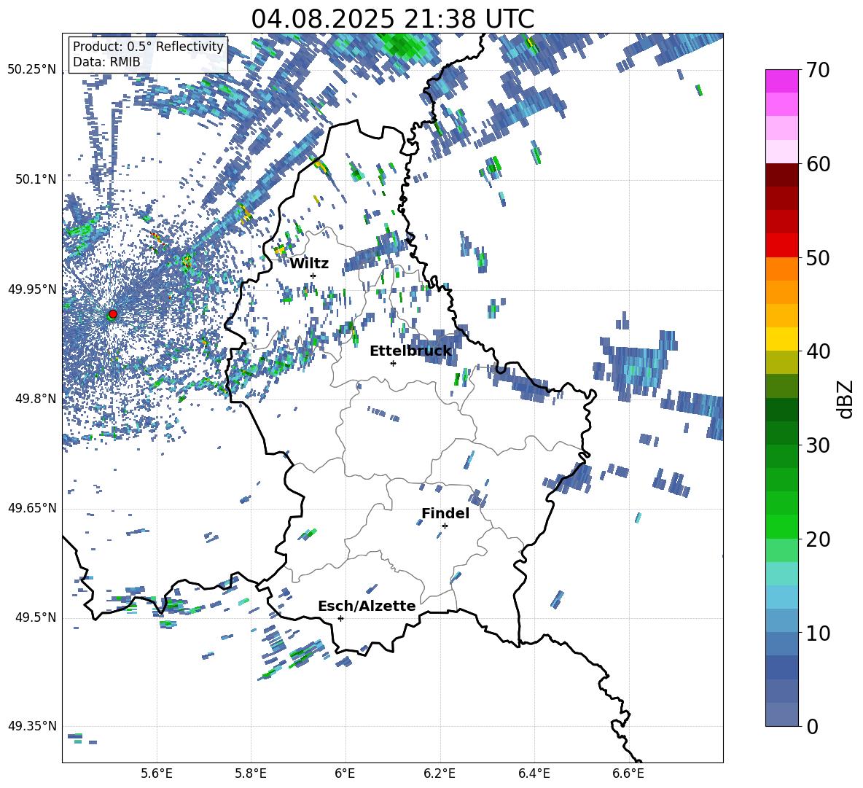Image resolution: width=863 pixels, height=788 pixels.
Task: Click the 6.6°E longitude label
Action: 628,773
